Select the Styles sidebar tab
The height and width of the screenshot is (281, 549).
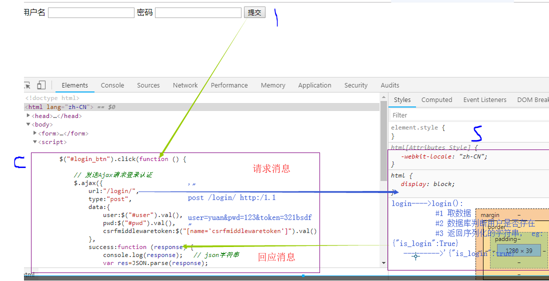coord(402,99)
